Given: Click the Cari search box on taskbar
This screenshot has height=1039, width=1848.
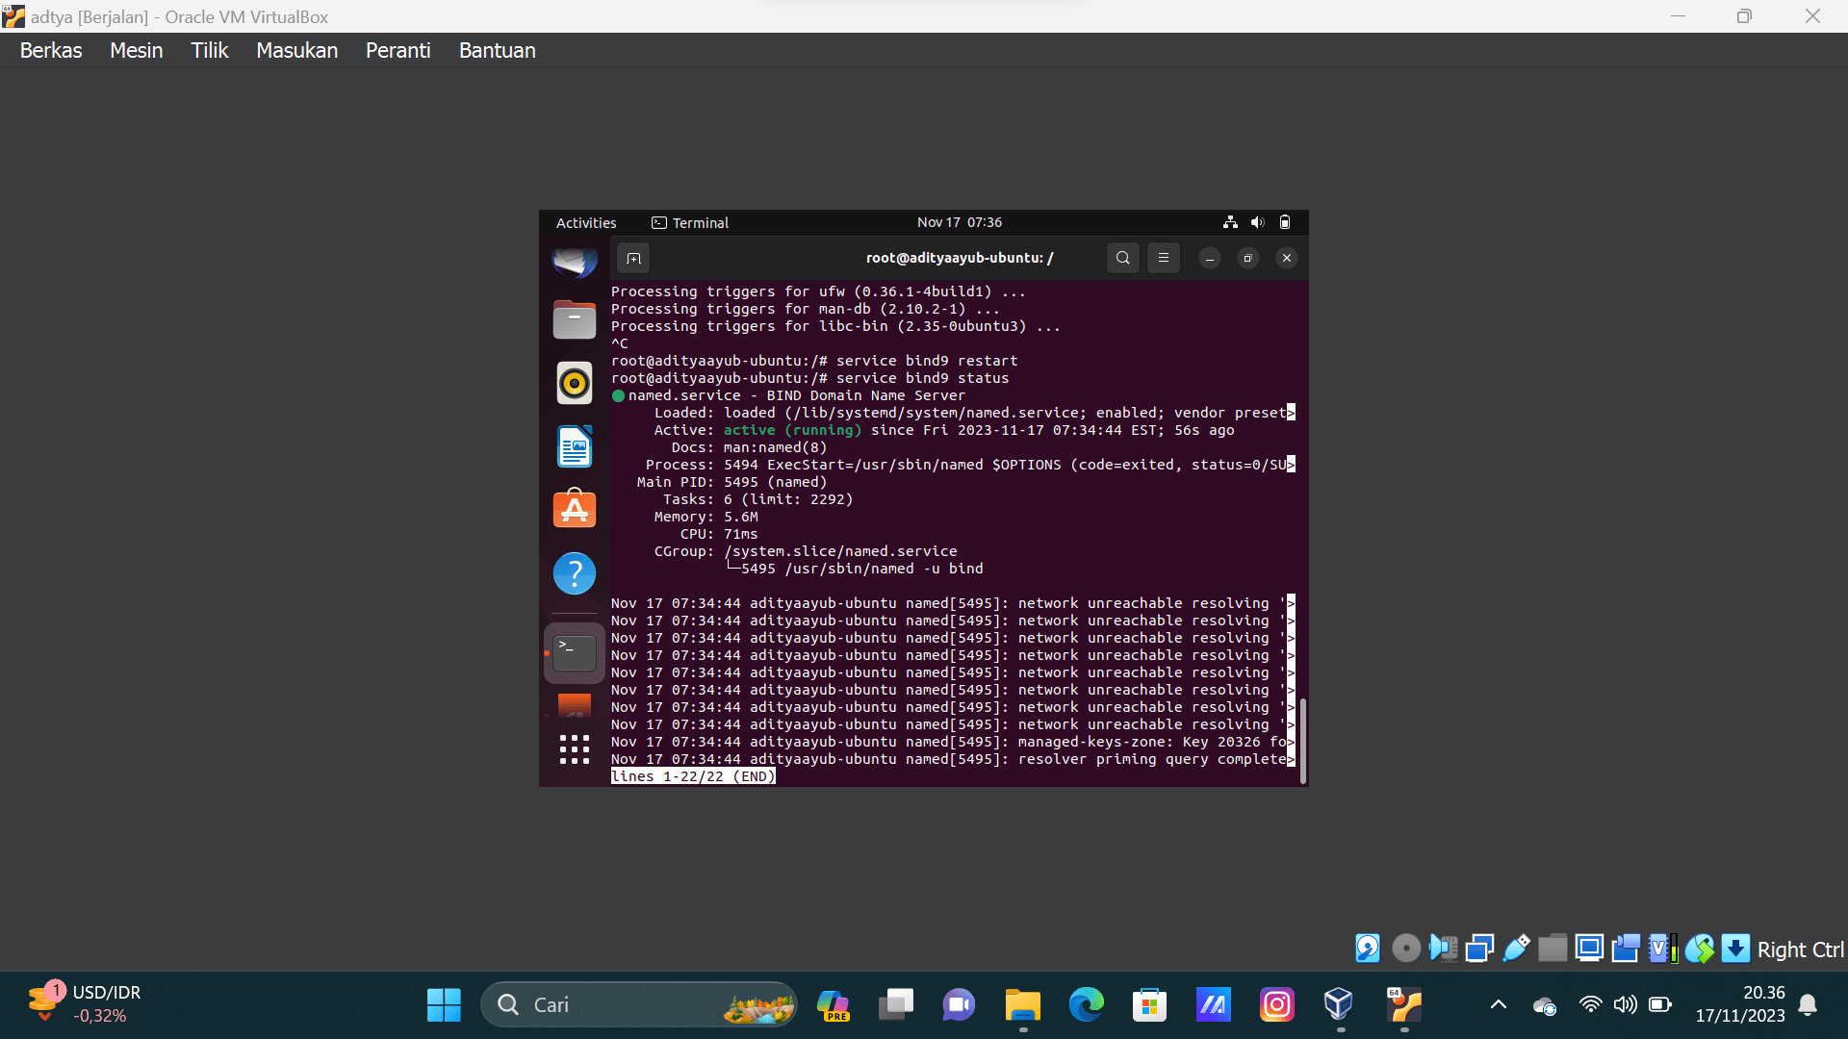Looking at the screenshot, I should 639,1004.
